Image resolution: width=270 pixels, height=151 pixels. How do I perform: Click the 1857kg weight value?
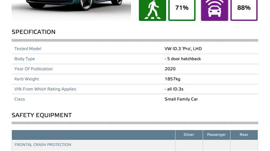pyautogui.click(x=172, y=79)
